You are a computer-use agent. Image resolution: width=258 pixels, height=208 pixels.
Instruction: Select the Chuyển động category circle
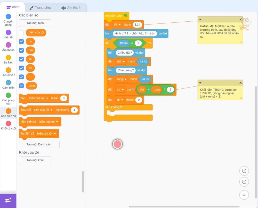coord(9,17)
